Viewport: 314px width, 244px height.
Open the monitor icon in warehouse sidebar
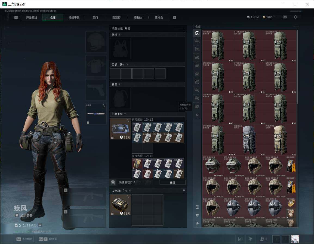[x=197, y=207]
